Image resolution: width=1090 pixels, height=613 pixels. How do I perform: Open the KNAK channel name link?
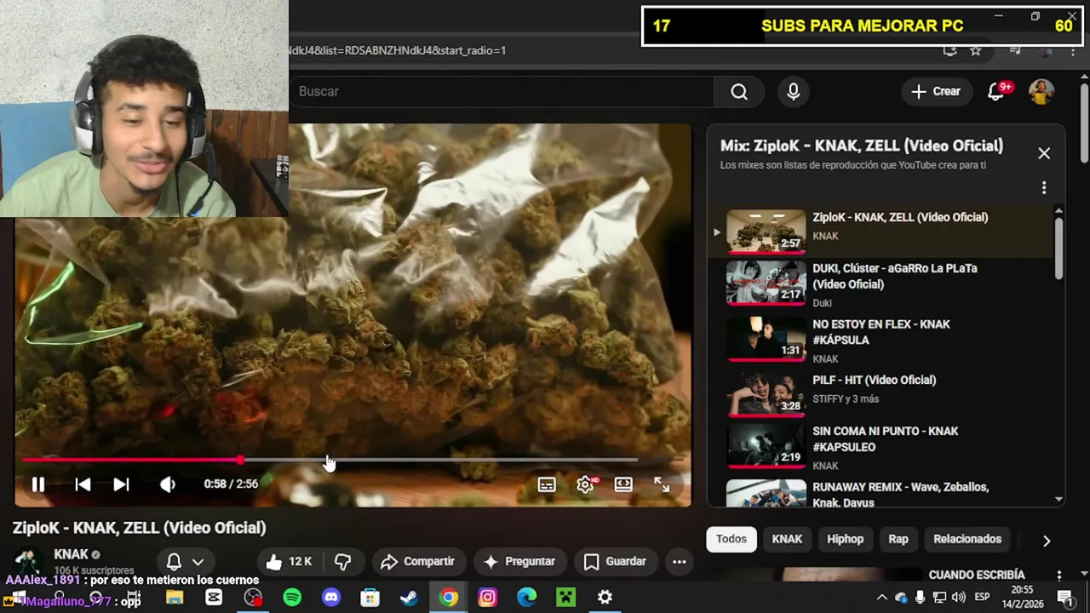pyautogui.click(x=72, y=554)
